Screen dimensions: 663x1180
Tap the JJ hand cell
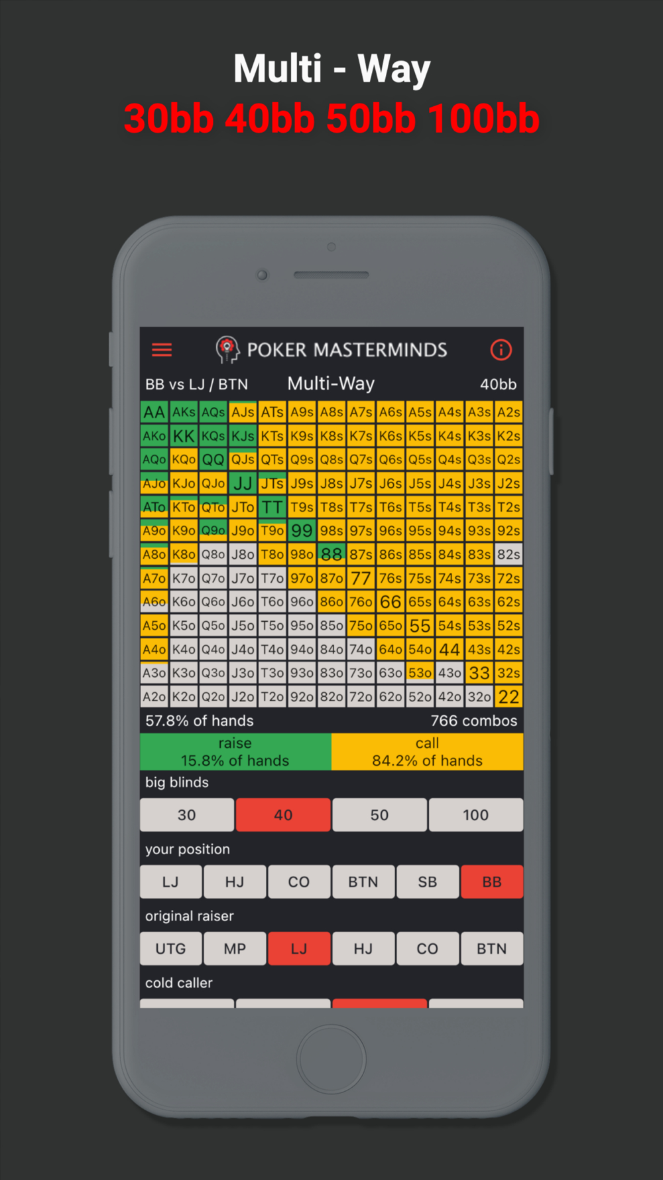click(x=243, y=483)
